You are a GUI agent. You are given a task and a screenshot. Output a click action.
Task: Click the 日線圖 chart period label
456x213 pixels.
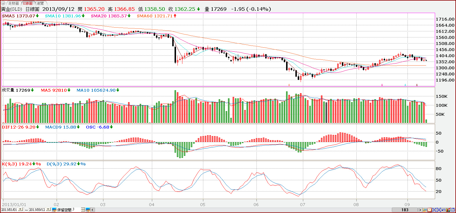click(x=32, y=9)
